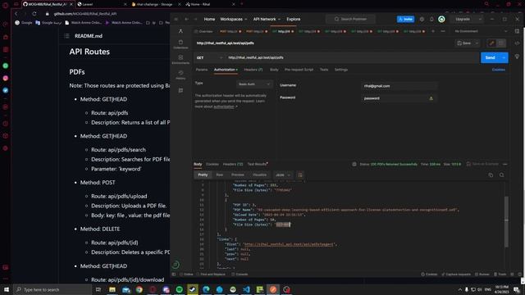Expand the Send button options arrow
Screen dimensions: 525x295
pyautogui.click(x=504, y=57)
